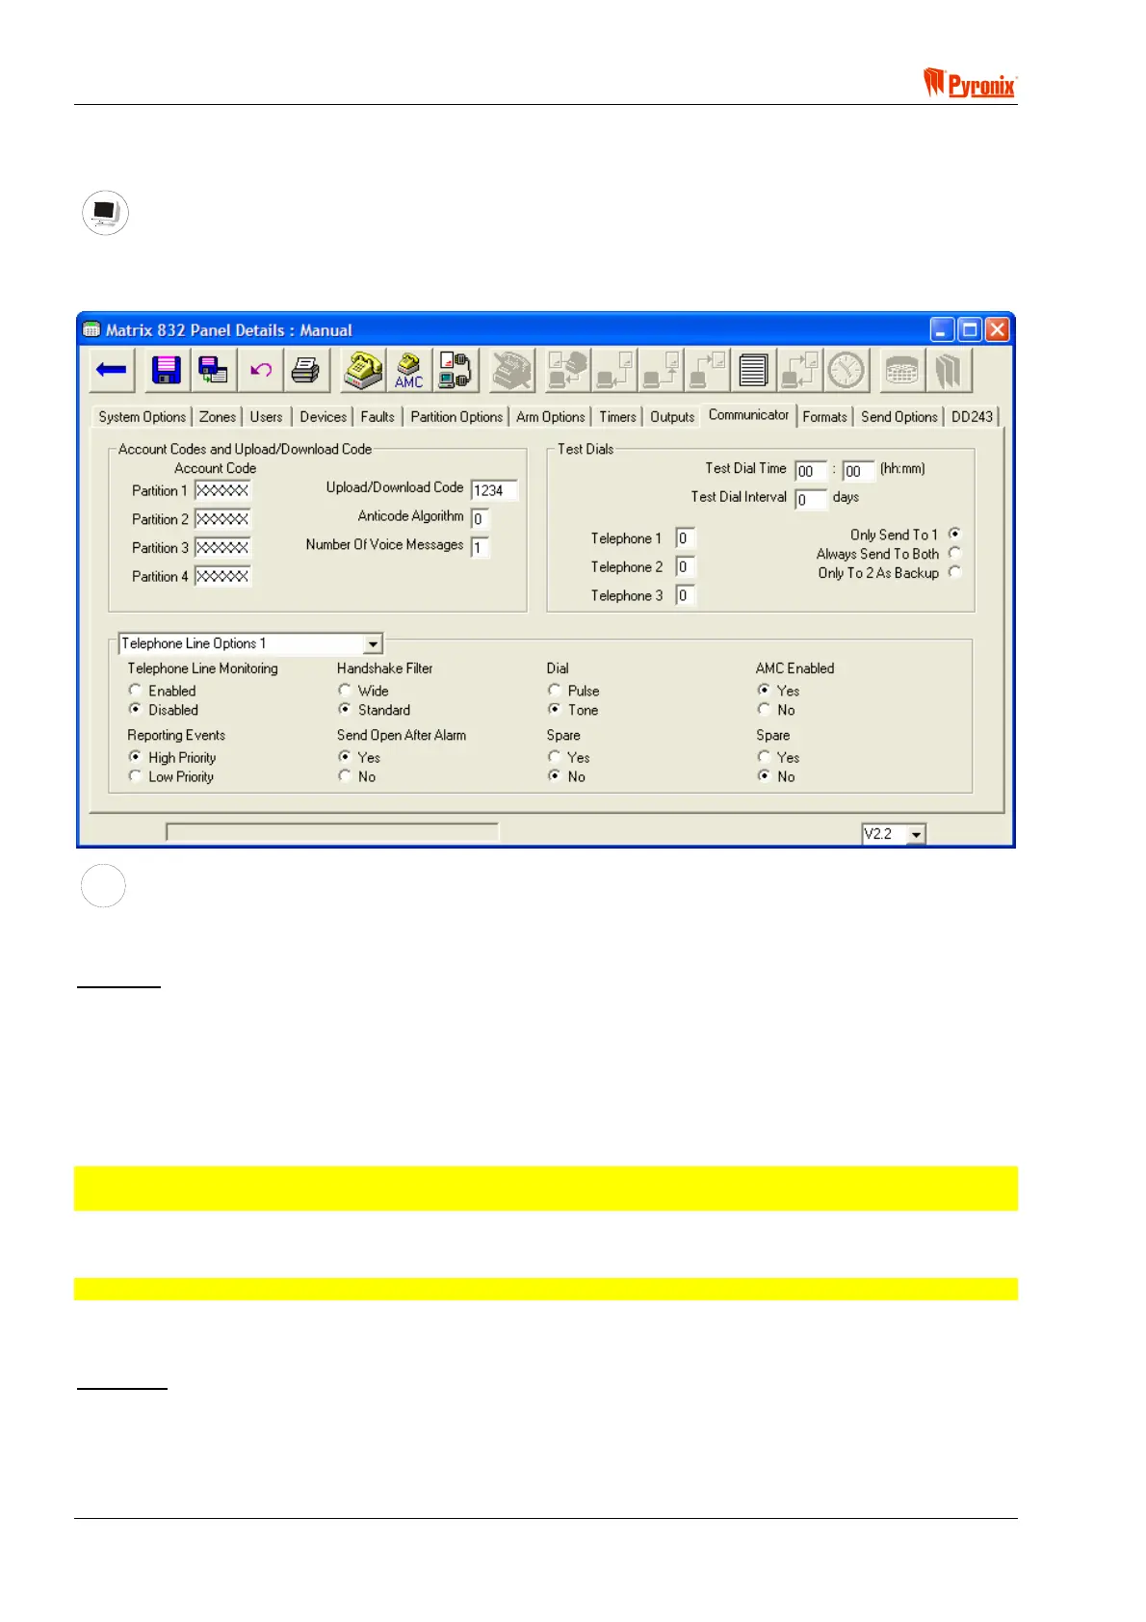Click the greyed keypad icon
This screenshot has height=1622, width=1146.
(x=902, y=371)
